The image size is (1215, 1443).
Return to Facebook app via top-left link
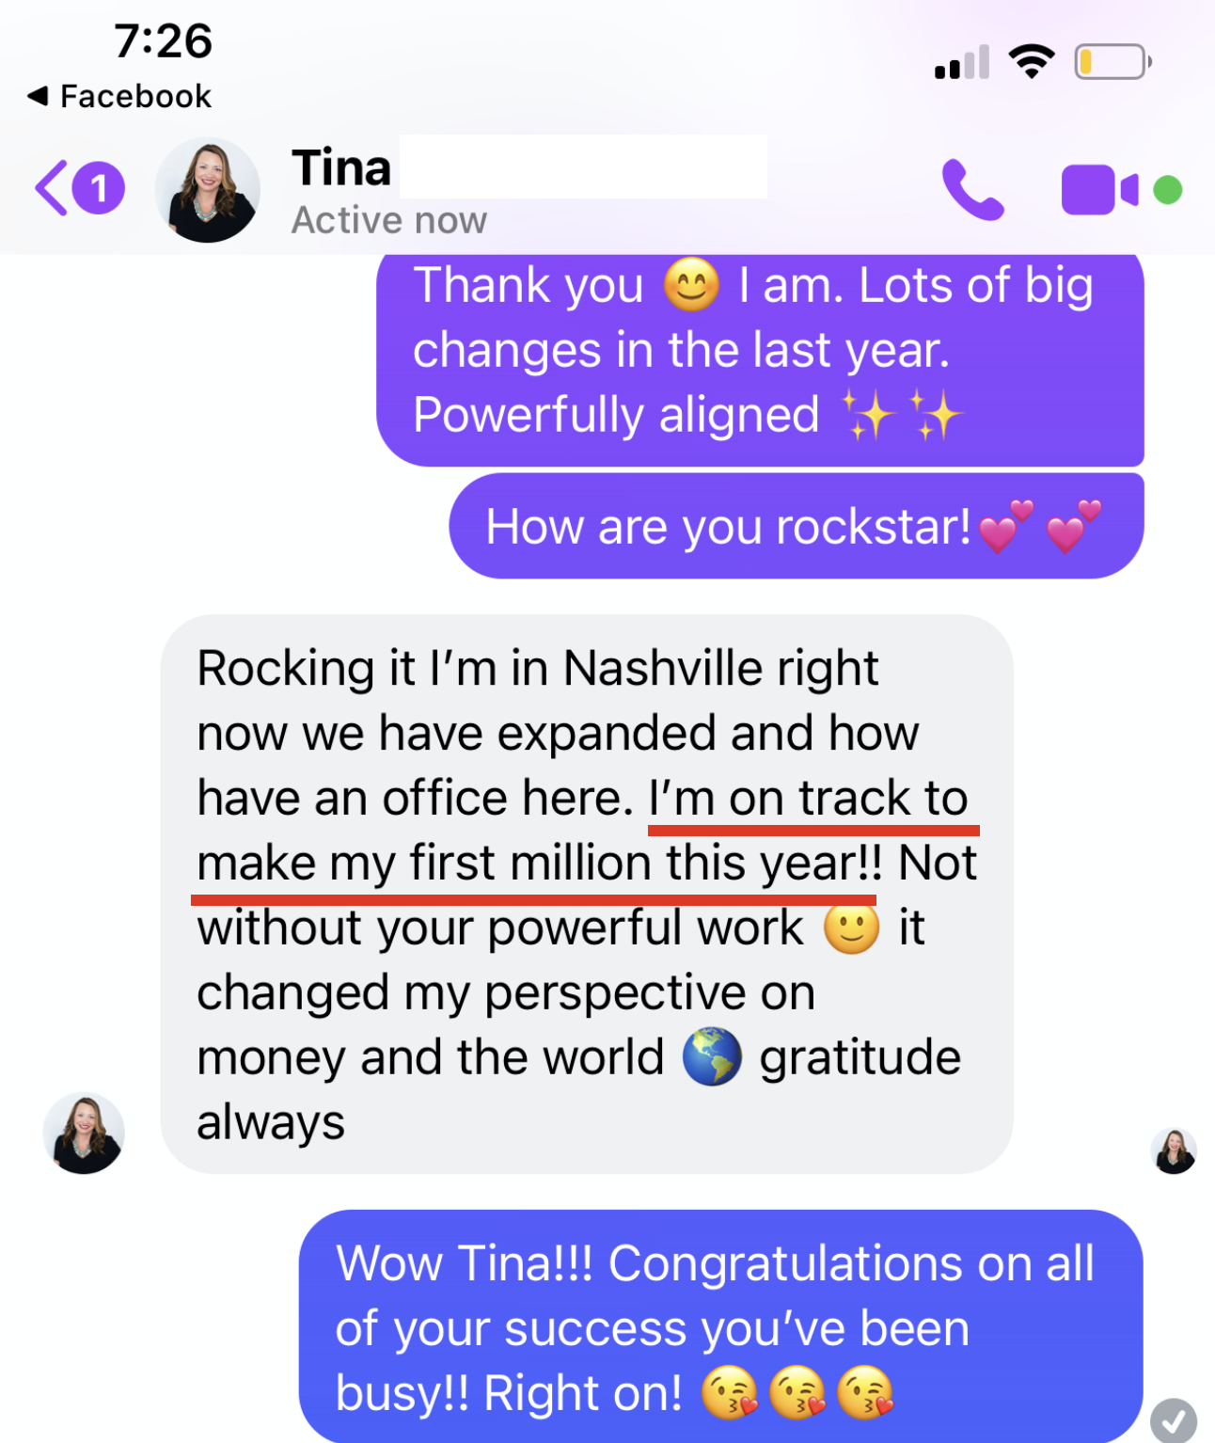(x=119, y=96)
